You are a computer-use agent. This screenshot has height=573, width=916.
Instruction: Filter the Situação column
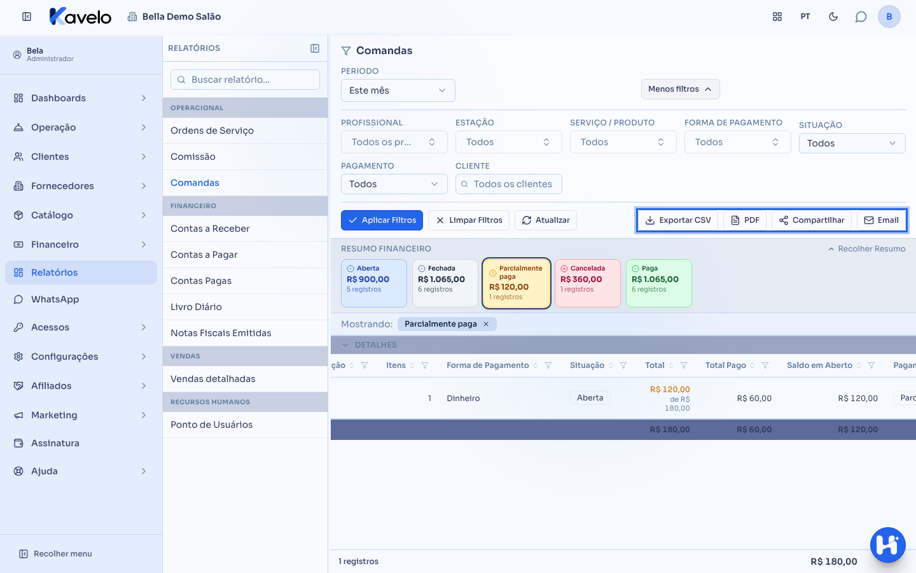pyautogui.click(x=623, y=365)
